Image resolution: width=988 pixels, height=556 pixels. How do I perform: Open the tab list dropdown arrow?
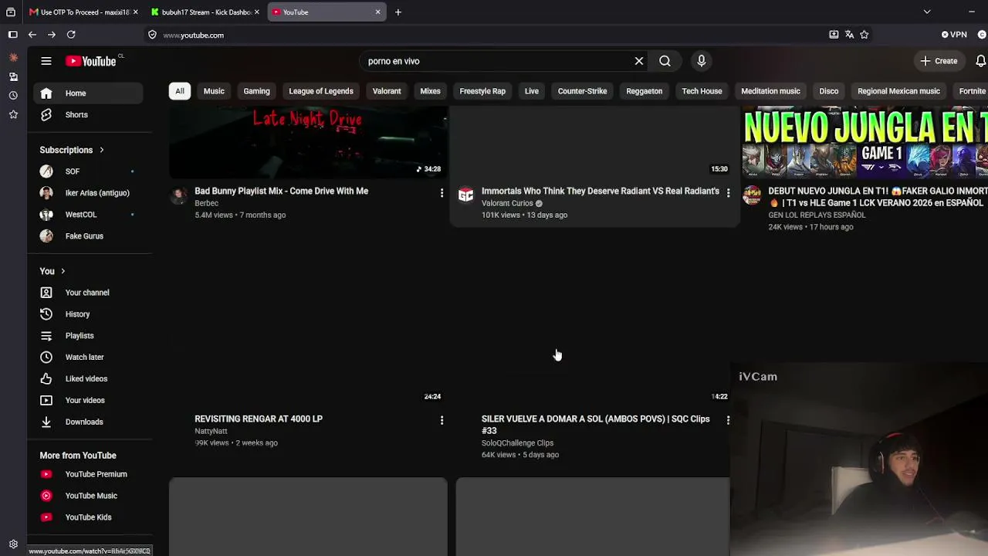point(927,12)
